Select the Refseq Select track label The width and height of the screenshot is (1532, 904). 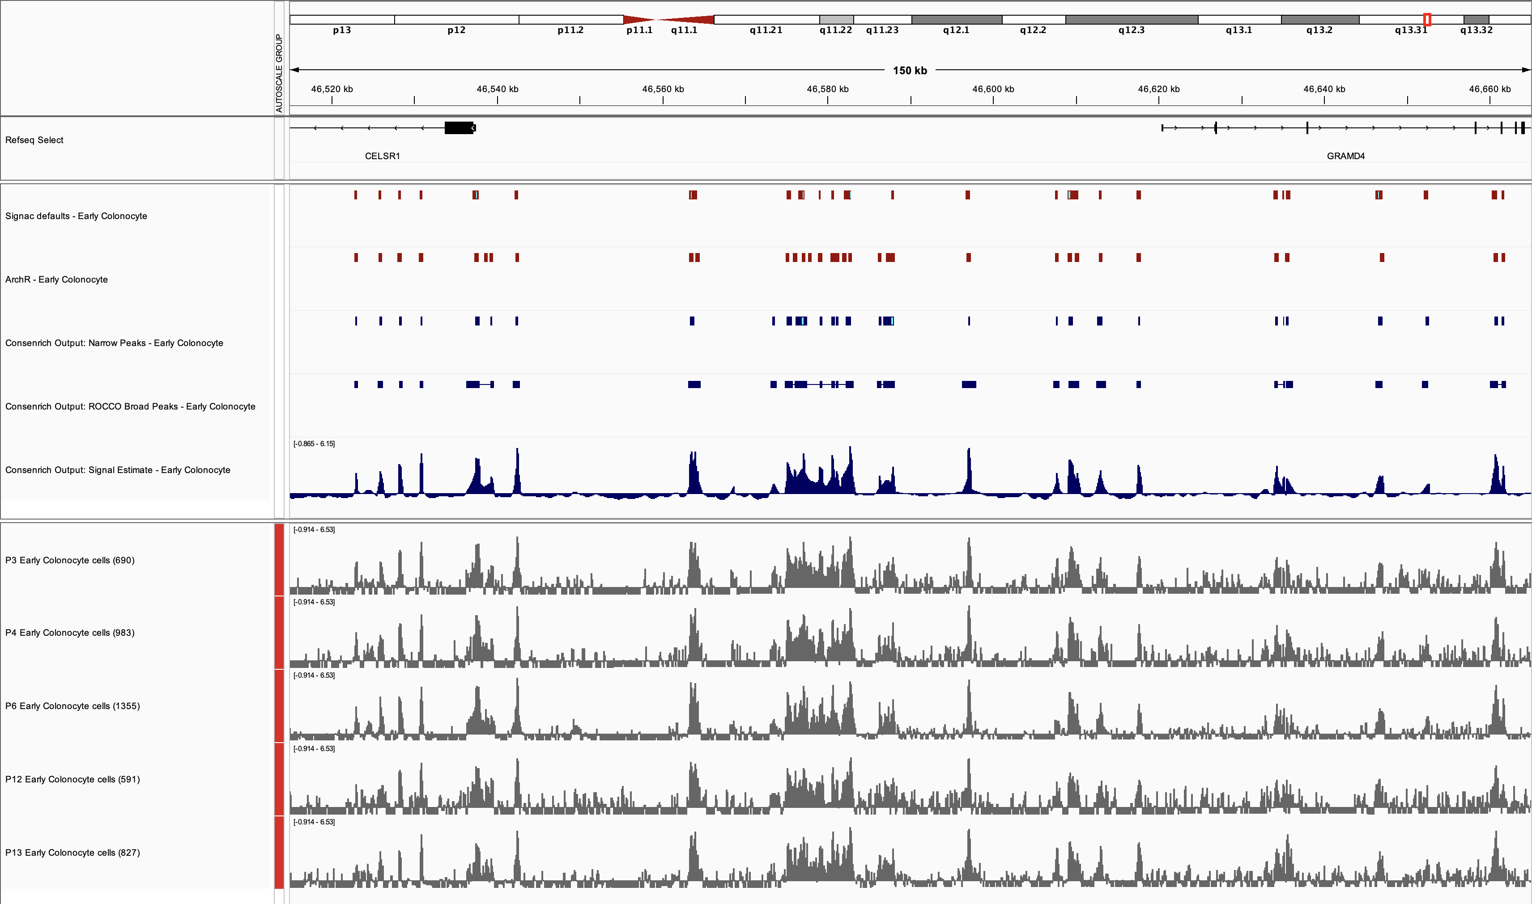point(34,140)
